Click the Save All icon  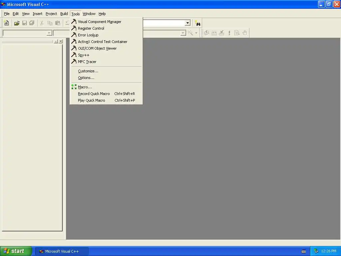(32, 23)
